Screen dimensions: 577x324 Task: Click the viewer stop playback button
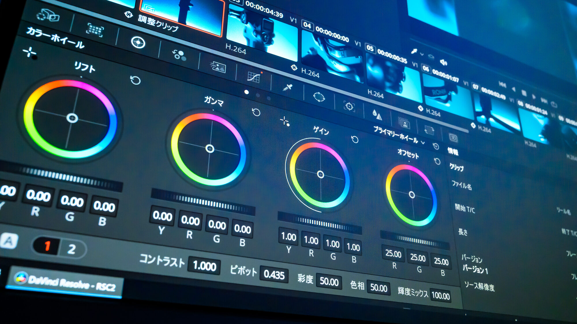(x=524, y=93)
